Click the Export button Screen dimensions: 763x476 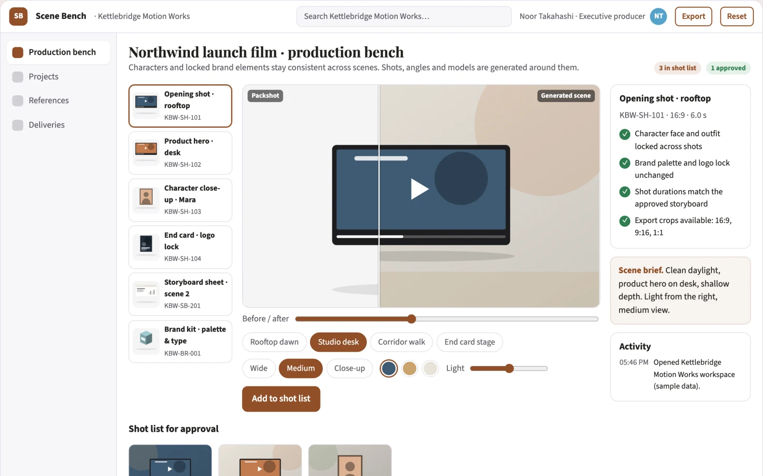[x=693, y=16]
